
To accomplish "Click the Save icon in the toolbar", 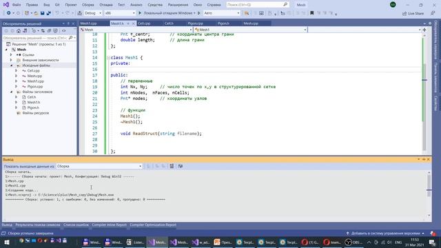I will (x=42, y=13).
